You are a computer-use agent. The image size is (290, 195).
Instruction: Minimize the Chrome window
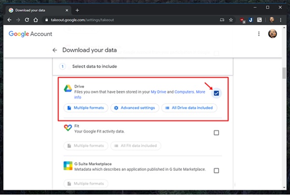click(255, 7)
